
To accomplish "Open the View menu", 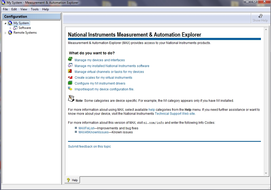I will coord(24,9).
